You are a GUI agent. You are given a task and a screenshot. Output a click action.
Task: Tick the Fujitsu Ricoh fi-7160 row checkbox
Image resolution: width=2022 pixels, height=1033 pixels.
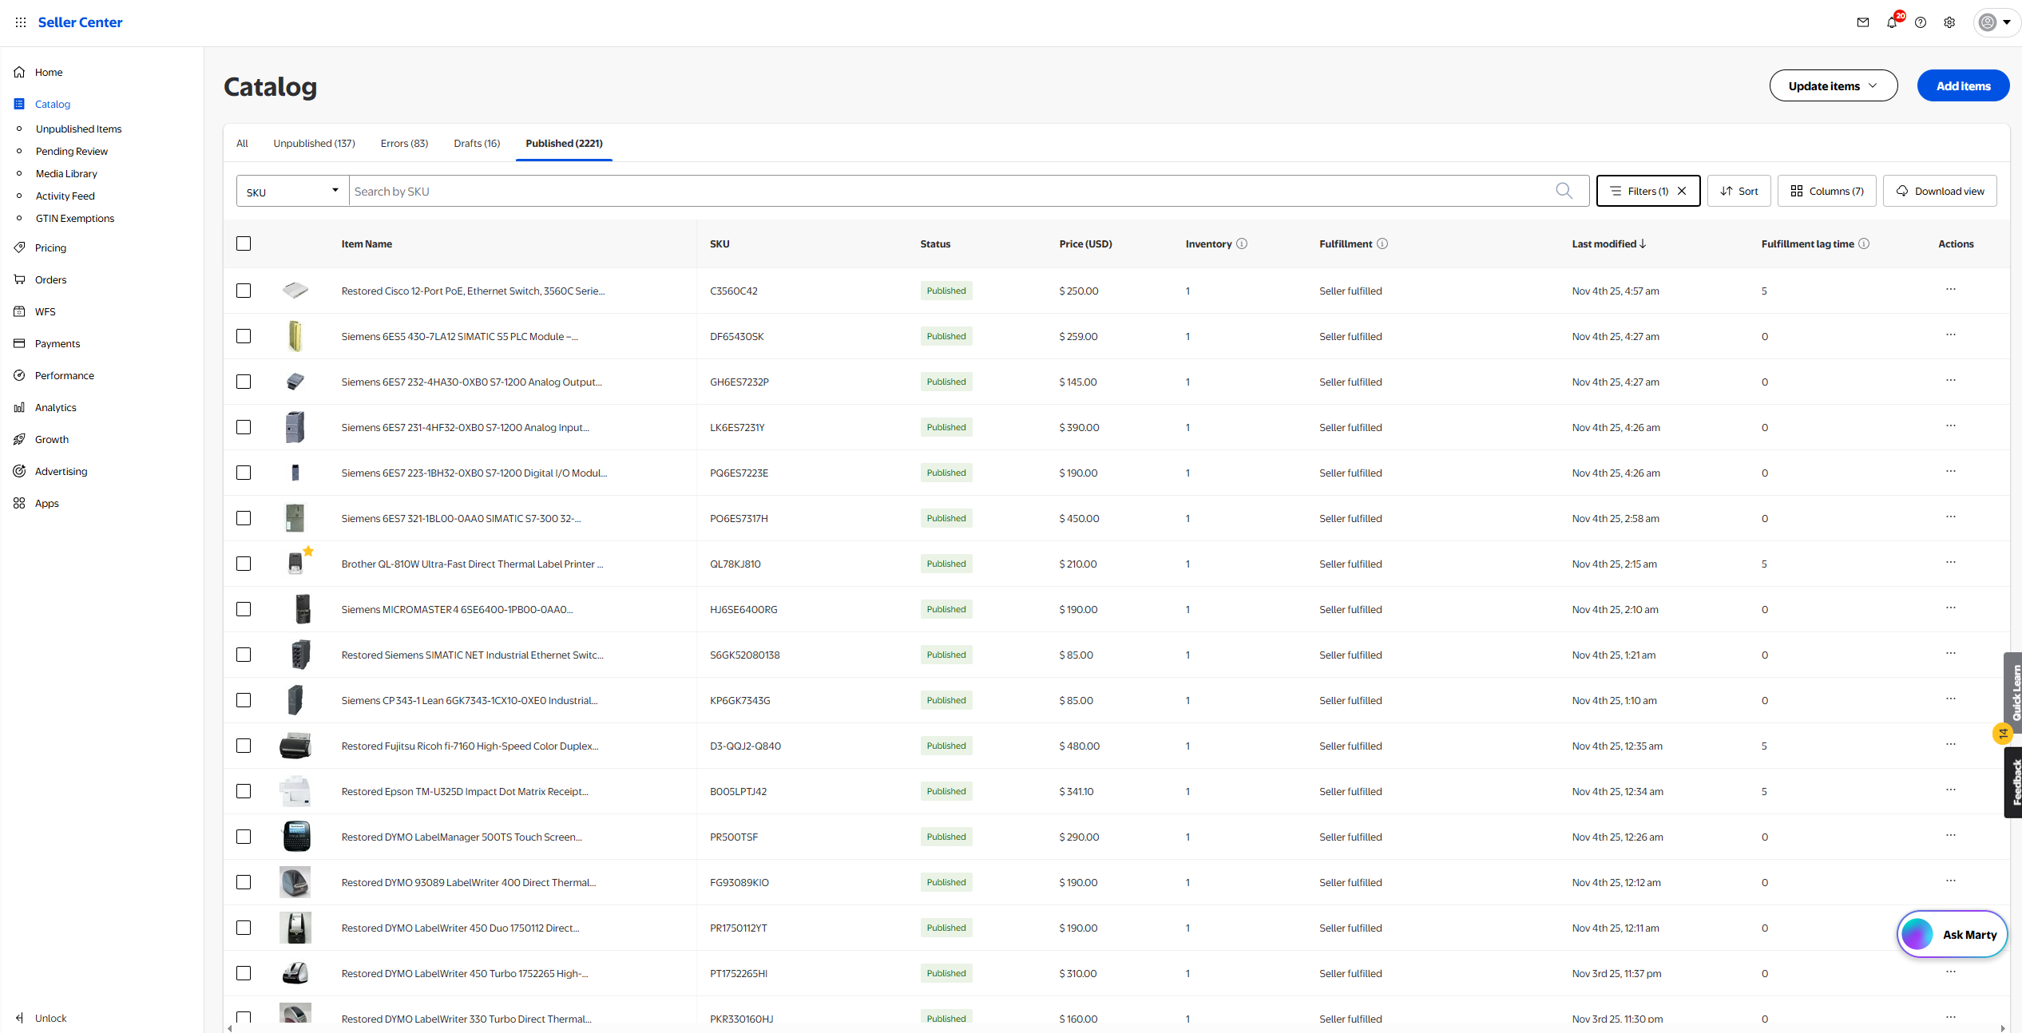click(x=244, y=746)
